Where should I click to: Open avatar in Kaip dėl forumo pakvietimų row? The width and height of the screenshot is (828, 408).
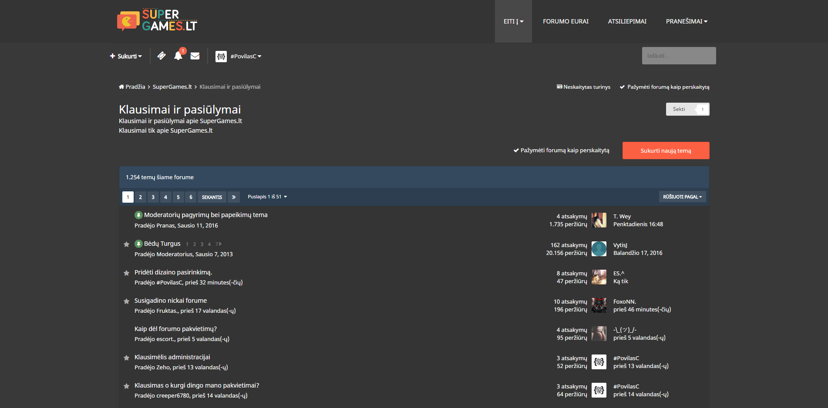pyautogui.click(x=599, y=334)
